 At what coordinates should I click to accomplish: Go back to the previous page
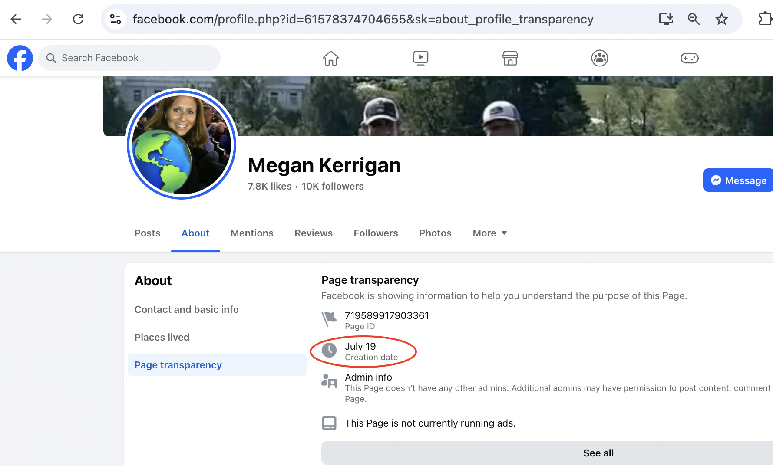(x=16, y=19)
